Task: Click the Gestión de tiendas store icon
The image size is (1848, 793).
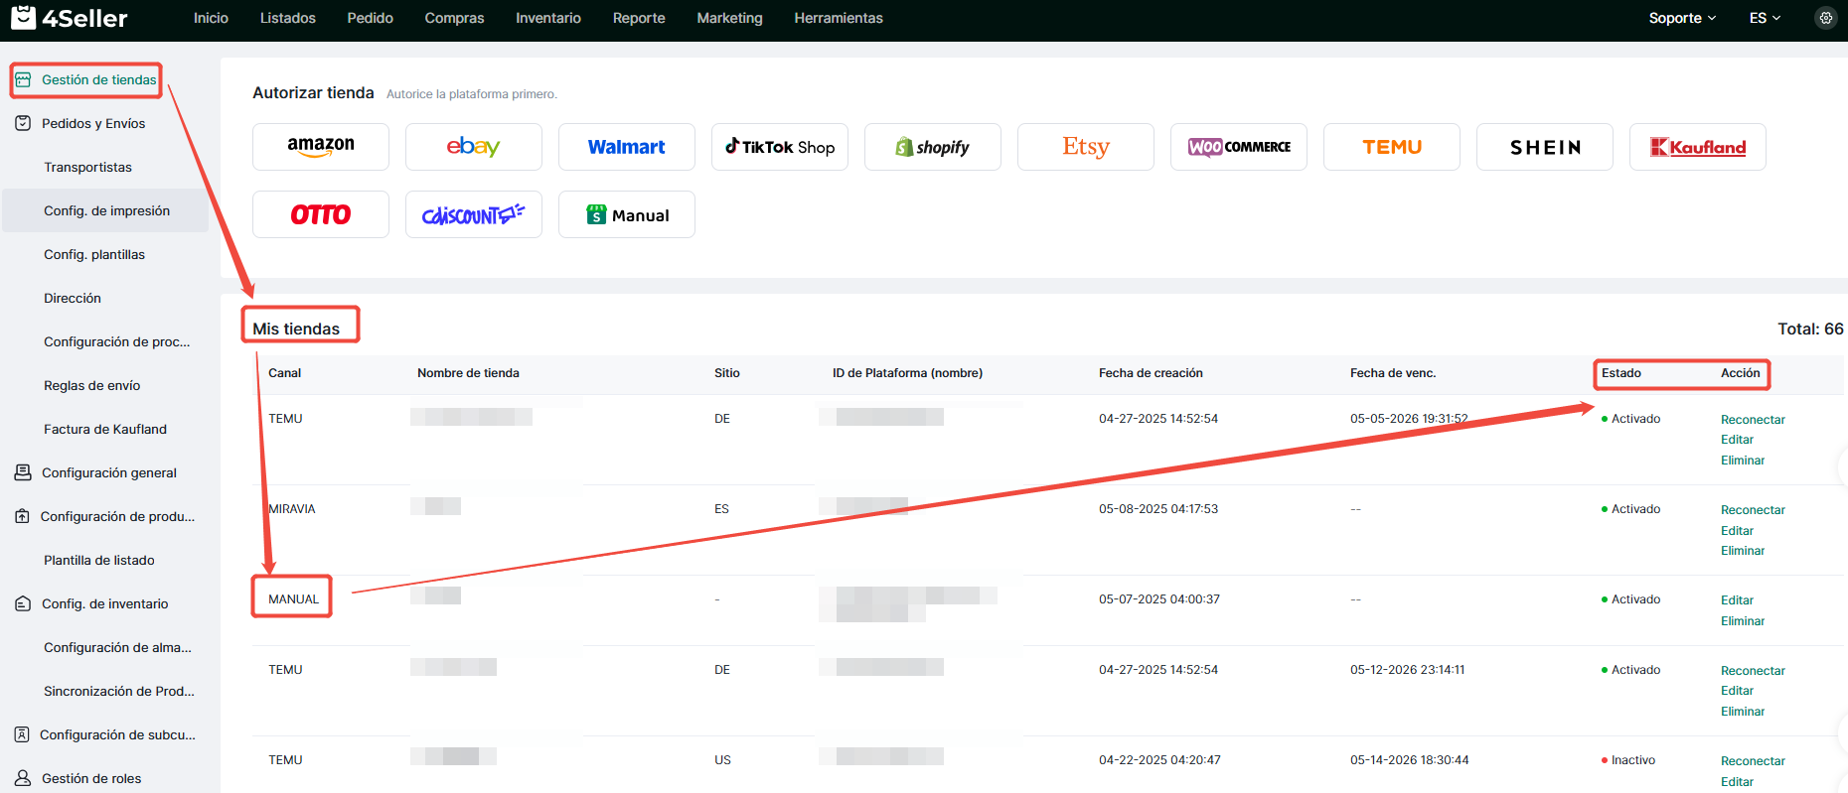Action: [x=23, y=79]
